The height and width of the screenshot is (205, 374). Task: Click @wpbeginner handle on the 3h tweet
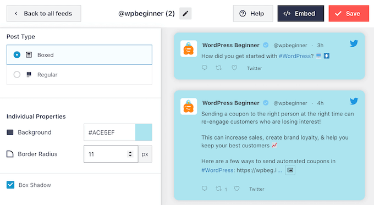point(290,45)
